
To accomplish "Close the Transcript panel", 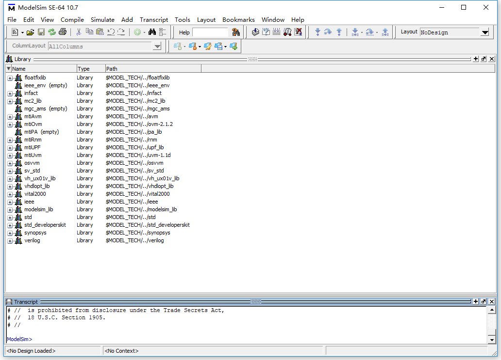I will (492, 302).
